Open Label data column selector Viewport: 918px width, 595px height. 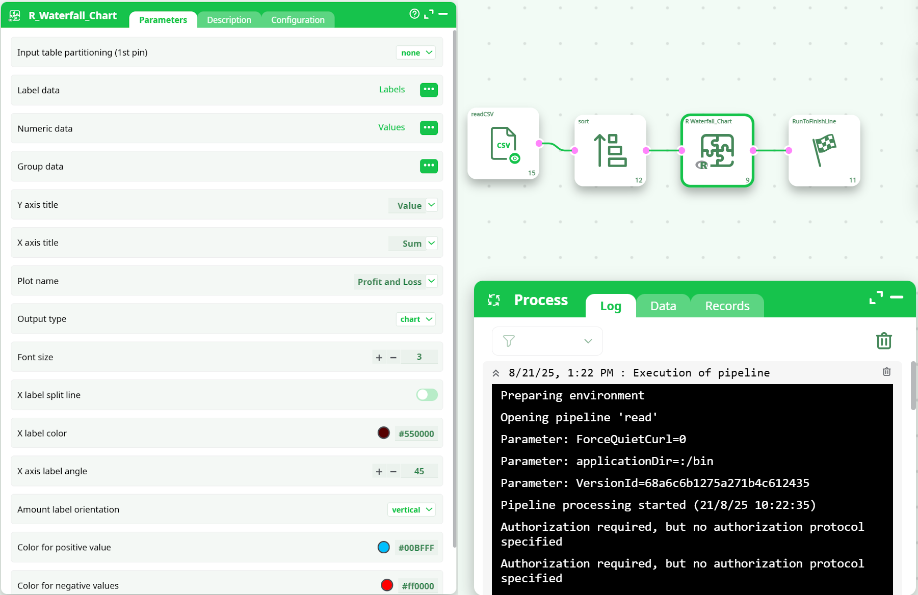pyautogui.click(x=429, y=90)
